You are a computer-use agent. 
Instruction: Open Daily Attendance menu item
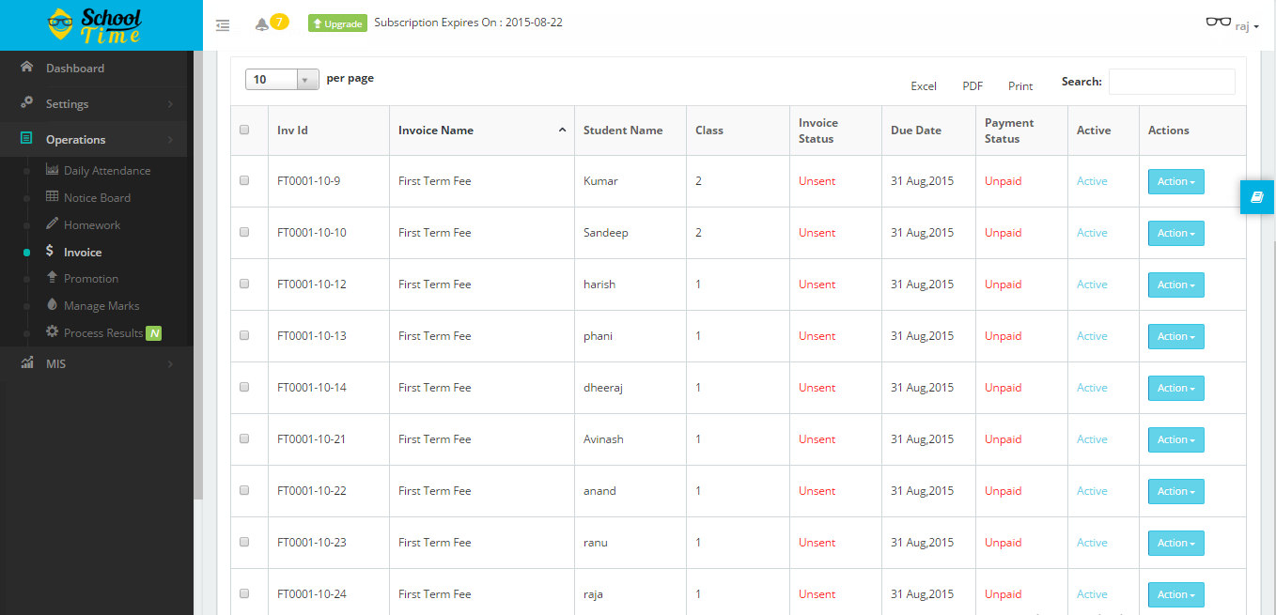click(107, 171)
